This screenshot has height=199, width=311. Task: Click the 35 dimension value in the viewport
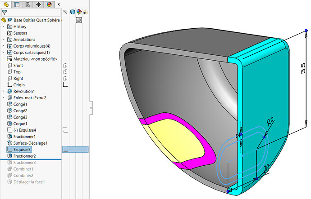pos(303,68)
